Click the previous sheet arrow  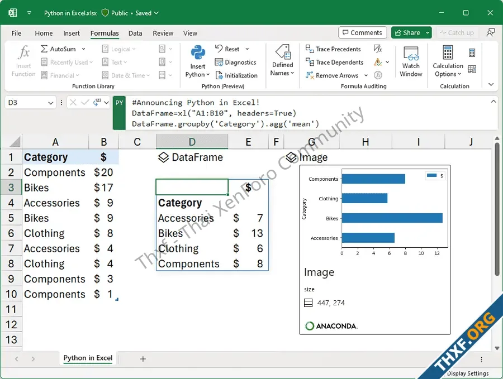[17, 359]
